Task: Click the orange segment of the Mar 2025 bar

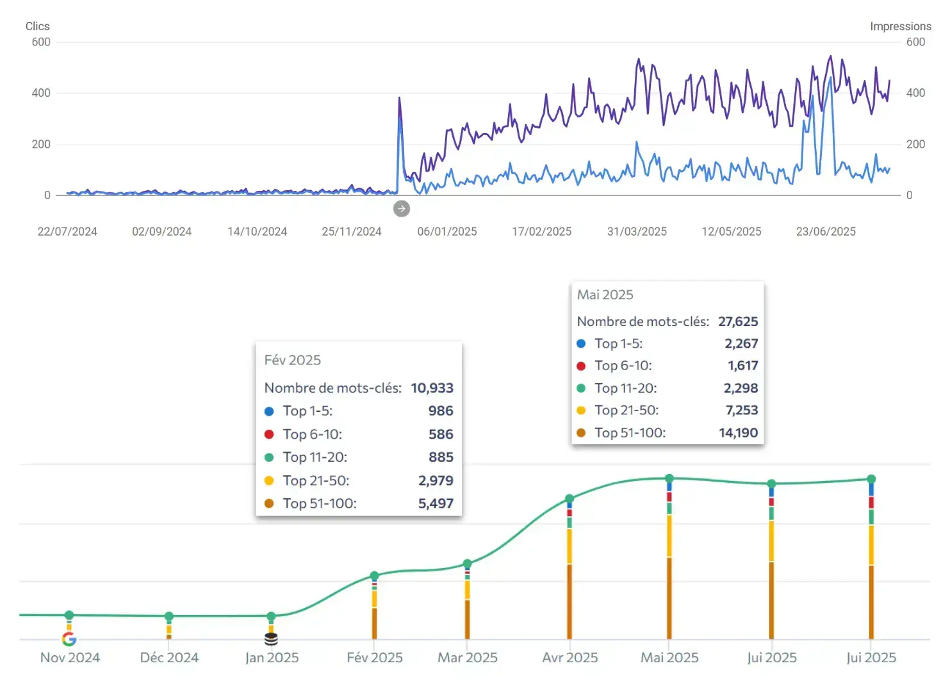Action: [468, 619]
